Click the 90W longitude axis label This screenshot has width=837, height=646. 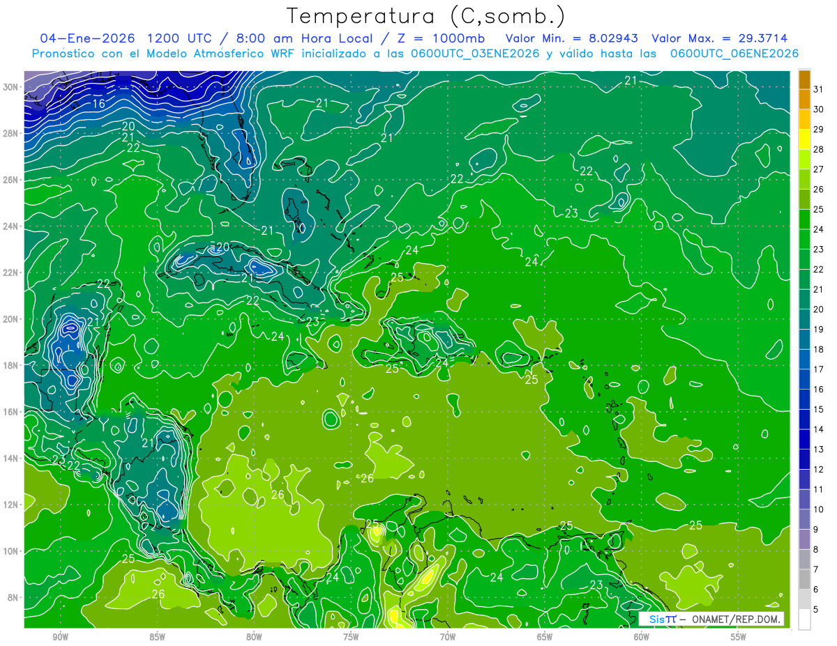coord(60,637)
